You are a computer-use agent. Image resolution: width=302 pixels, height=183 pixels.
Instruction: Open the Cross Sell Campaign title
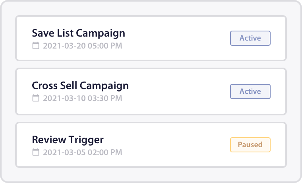click(x=80, y=86)
